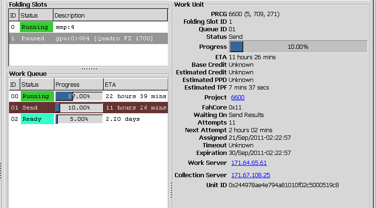The width and height of the screenshot is (376, 208).
Task: Click the Work Queue Status column header
Action: click(37, 85)
